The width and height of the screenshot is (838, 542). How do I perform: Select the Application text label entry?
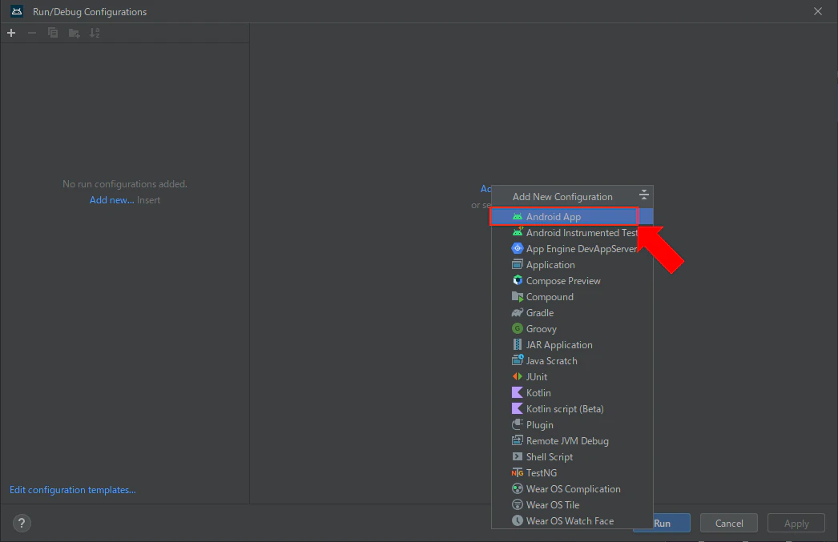(x=550, y=265)
